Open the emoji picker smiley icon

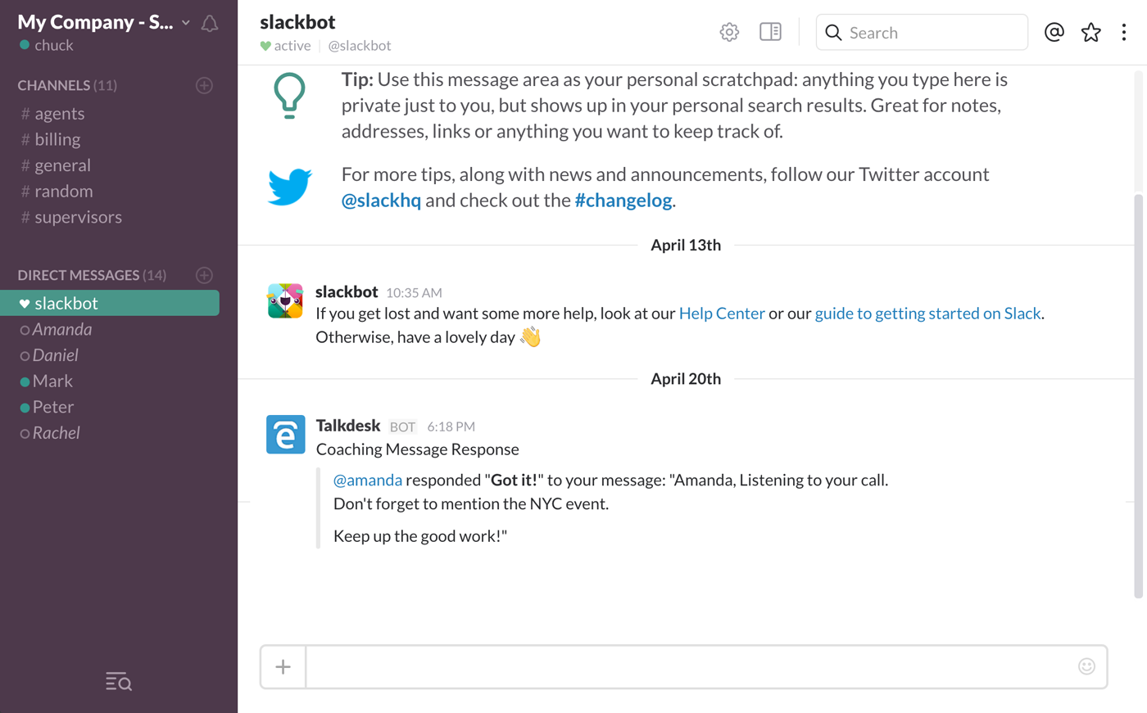1086,666
